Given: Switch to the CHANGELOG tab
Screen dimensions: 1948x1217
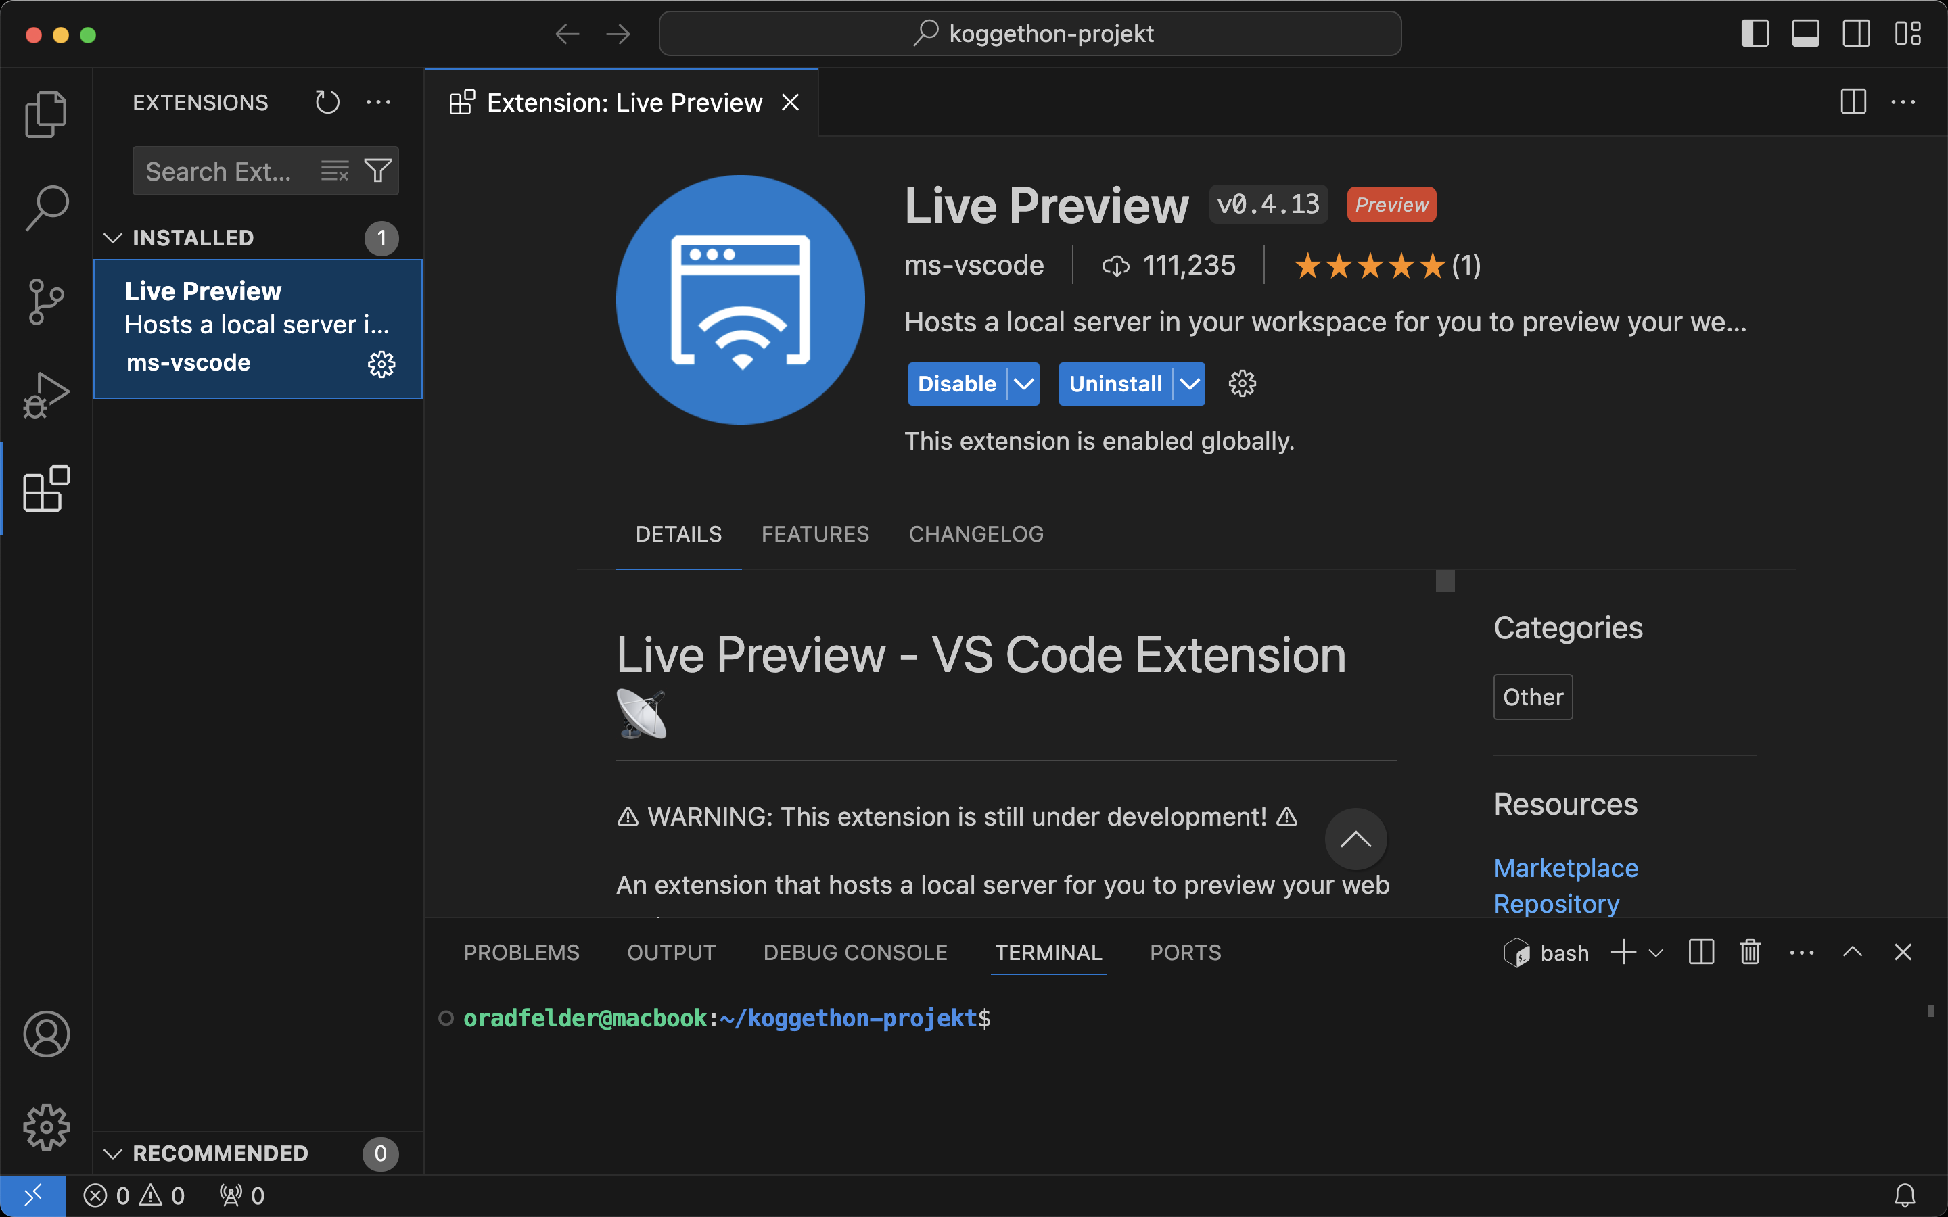Looking at the screenshot, I should [975, 534].
